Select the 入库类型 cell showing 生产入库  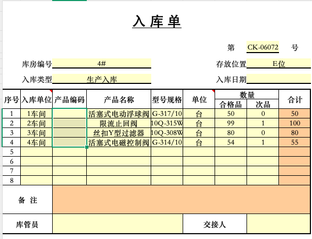[x=102, y=79]
